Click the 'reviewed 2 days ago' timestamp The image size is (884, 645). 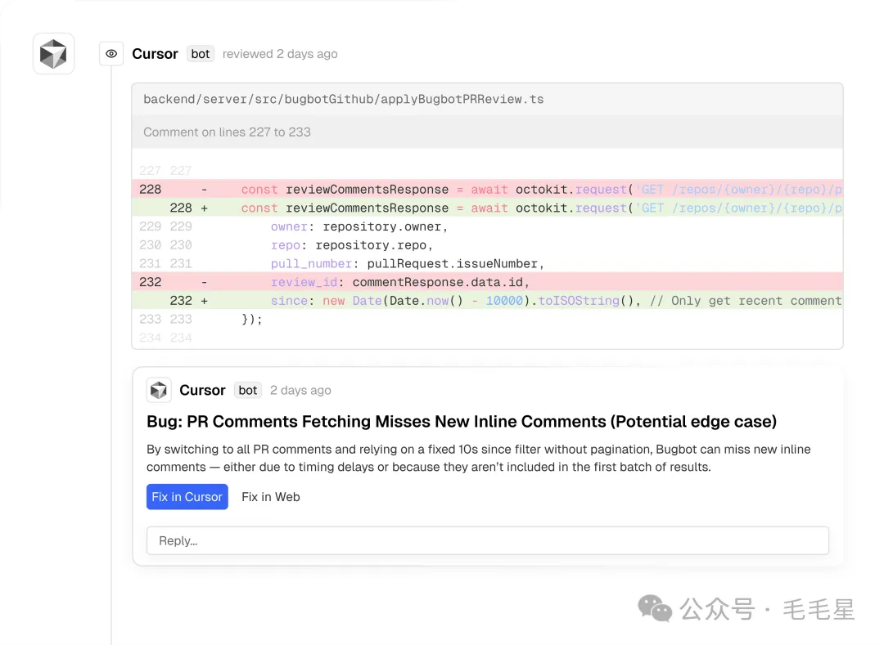point(279,54)
